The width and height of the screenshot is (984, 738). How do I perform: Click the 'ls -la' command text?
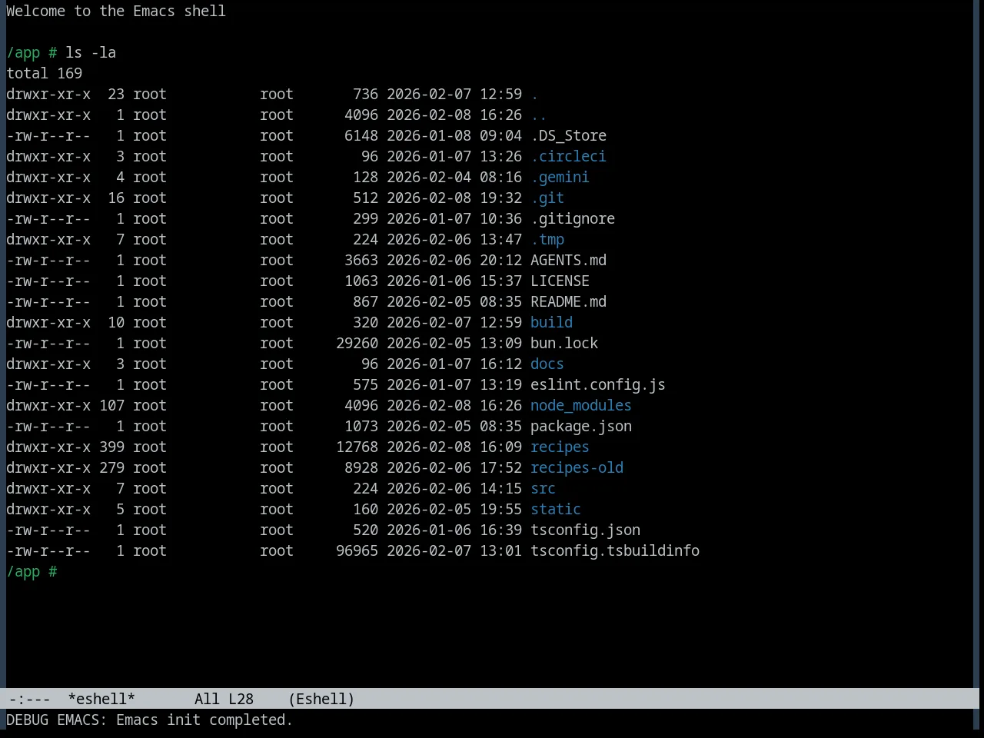pyautogui.click(x=91, y=52)
